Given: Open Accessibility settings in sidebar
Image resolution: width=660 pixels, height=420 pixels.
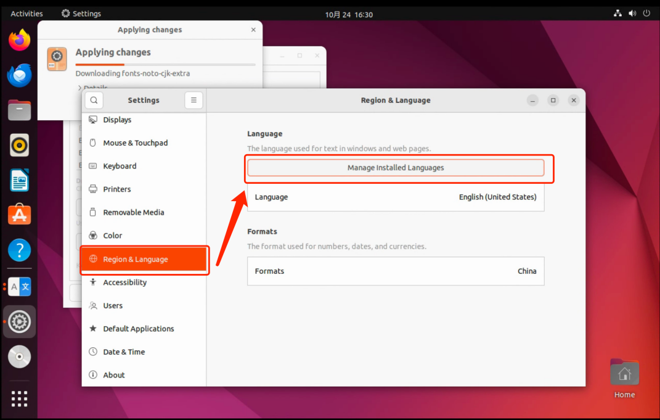Looking at the screenshot, I should pyautogui.click(x=144, y=282).
